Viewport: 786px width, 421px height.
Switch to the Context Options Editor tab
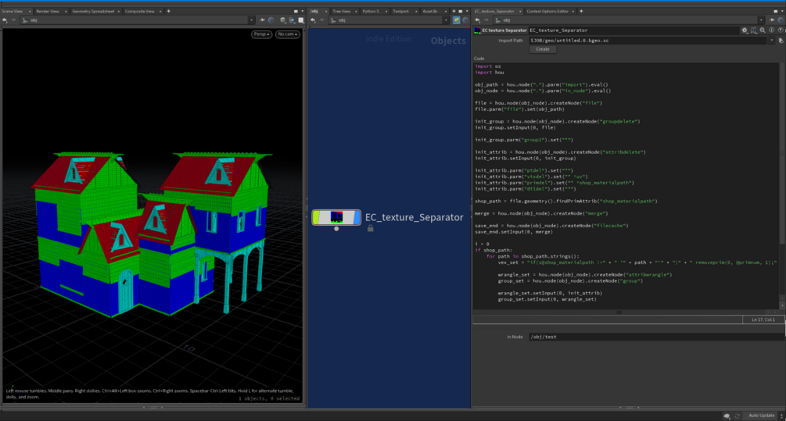pyautogui.click(x=547, y=11)
